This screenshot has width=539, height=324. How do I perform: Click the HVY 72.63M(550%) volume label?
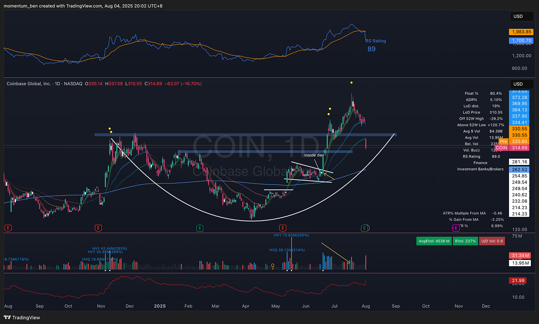point(291,235)
